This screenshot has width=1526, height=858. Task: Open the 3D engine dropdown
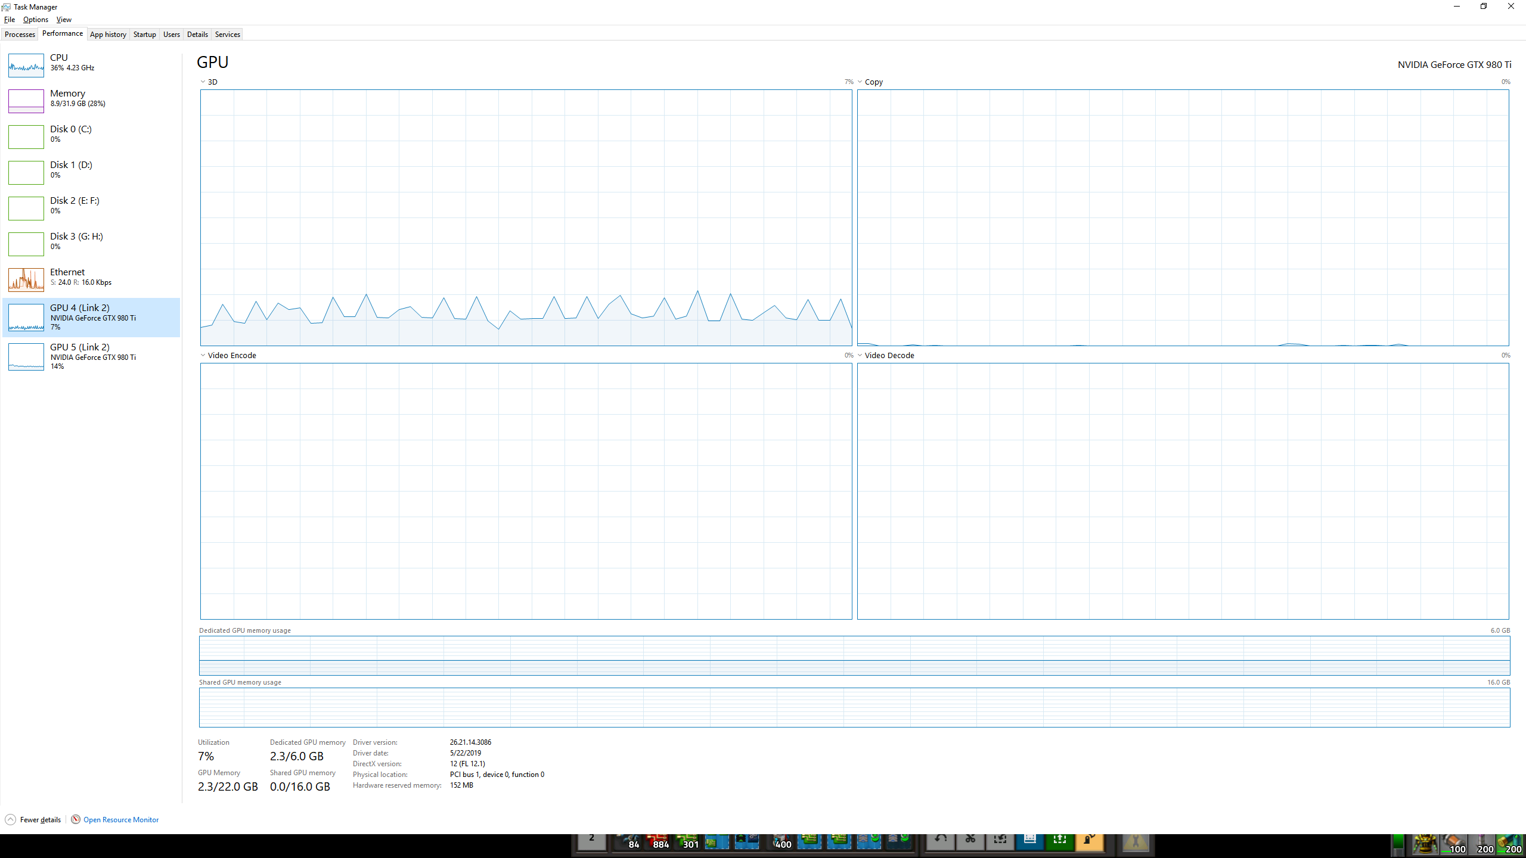click(203, 82)
